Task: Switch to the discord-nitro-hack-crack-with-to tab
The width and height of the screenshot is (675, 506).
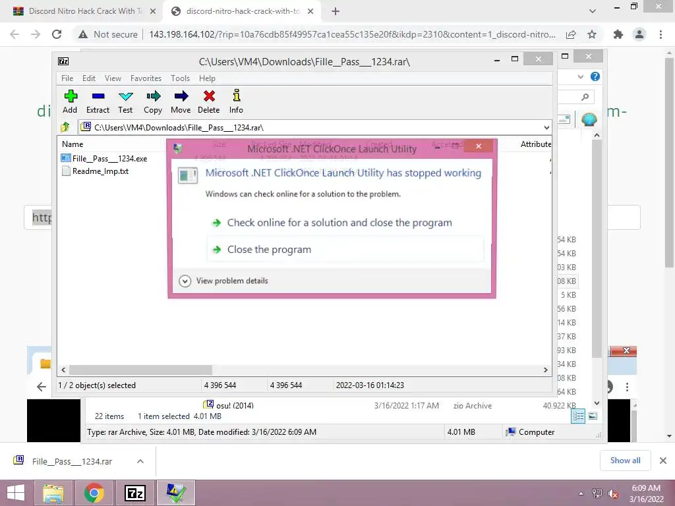Action: (x=241, y=11)
